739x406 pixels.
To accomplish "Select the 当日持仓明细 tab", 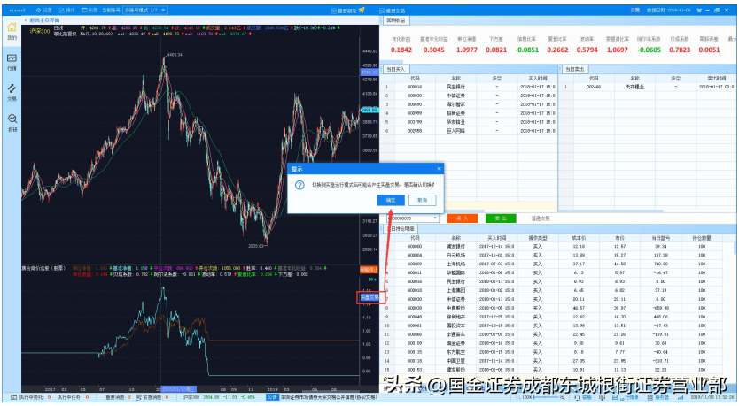I will (x=400, y=228).
